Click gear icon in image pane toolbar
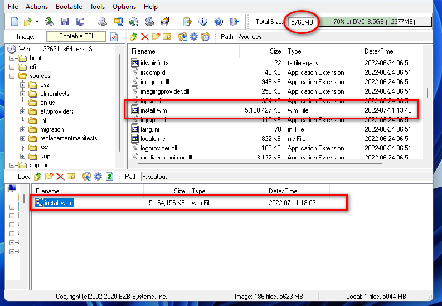442x306 pixels. pos(193,37)
